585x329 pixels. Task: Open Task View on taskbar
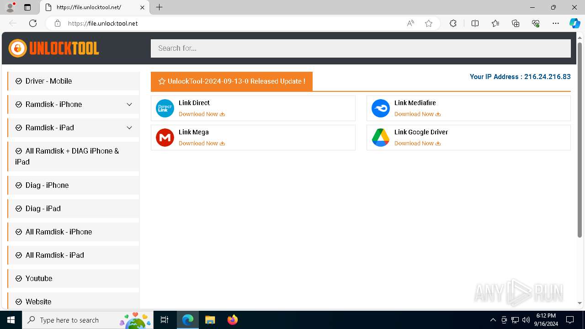165,320
